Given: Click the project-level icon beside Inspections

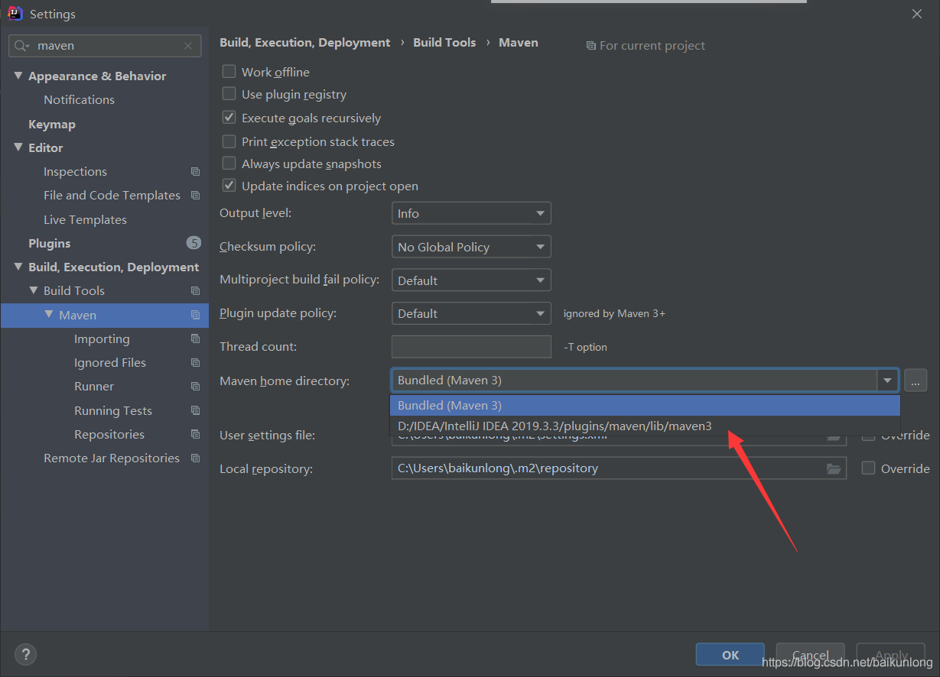Looking at the screenshot, I should click(195, 172).
